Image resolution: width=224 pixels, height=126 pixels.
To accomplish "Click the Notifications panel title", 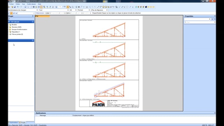I will [41, 113].
